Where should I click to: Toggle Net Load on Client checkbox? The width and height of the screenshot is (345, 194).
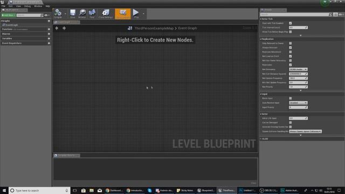[291, 56]
